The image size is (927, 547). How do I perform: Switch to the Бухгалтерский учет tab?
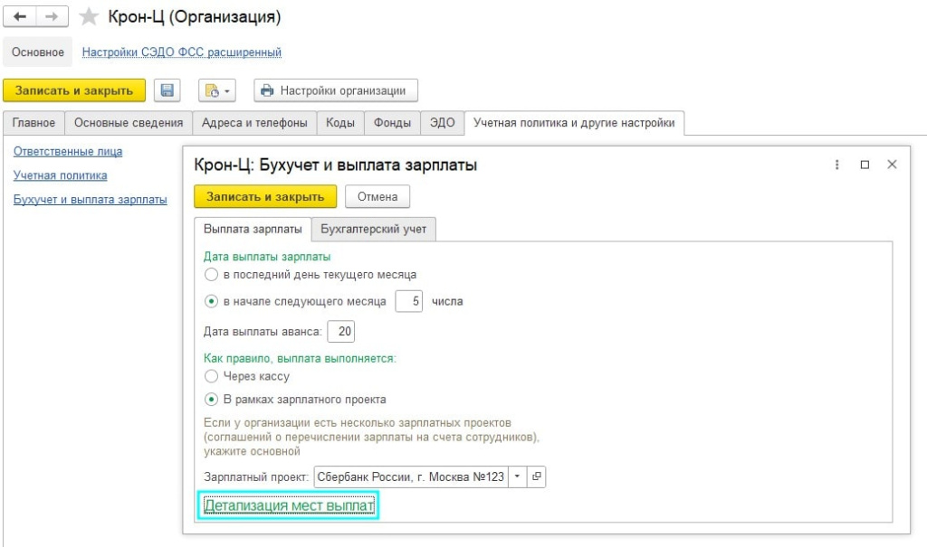coord(374,230)
